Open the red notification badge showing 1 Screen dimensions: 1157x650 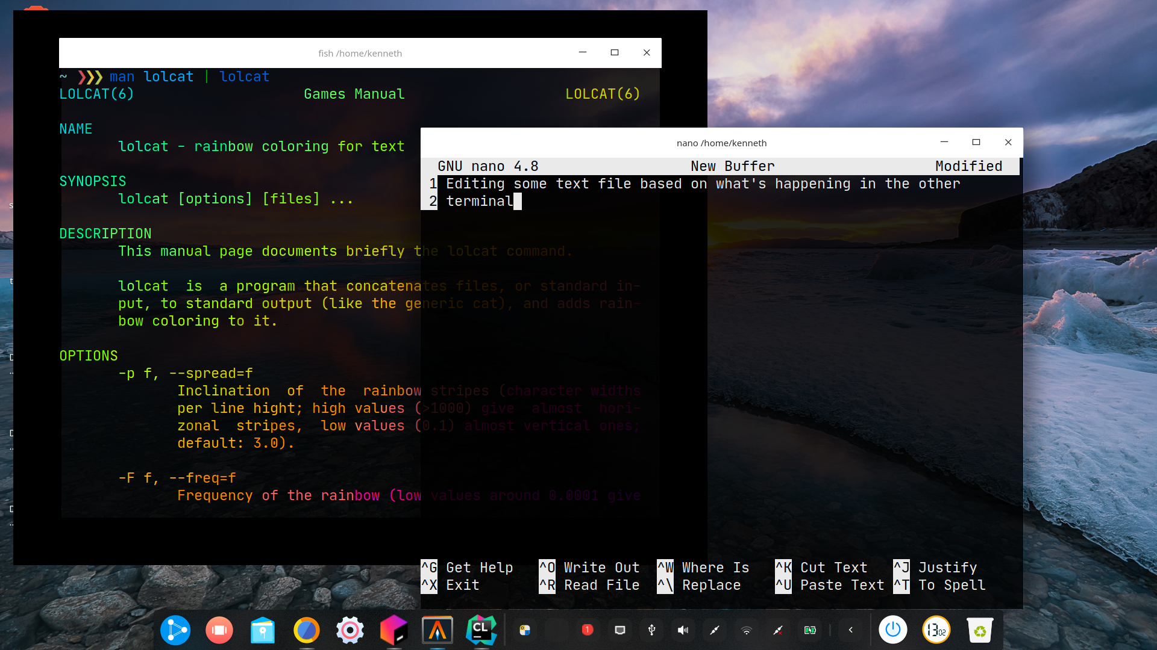[x=588, y=630]
